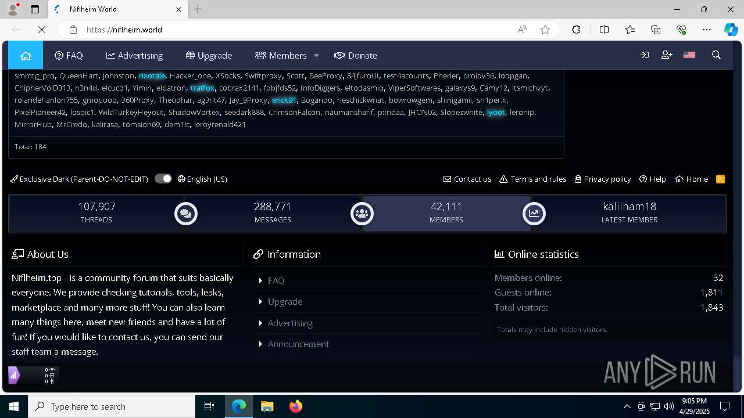
Task: Open latest member kalilham18
Action: pos(629,206)
